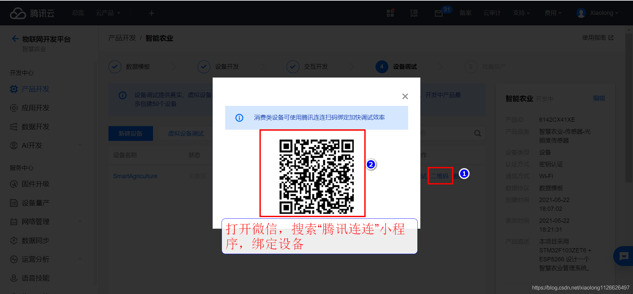633x294 pixels.
Task: Click the product ID 6142CX41XE
Action: click(x=557, y=120)
